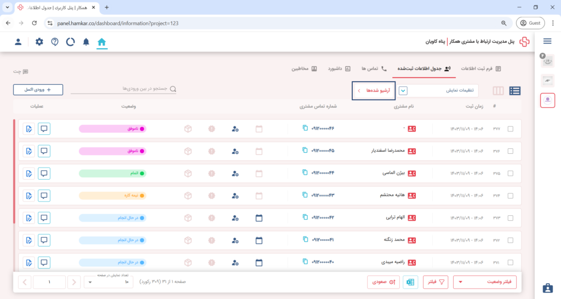This screenshot has height=299, width=561.
Task: Click the red vertical scrollbar beside table
Action: click(14, 171)
